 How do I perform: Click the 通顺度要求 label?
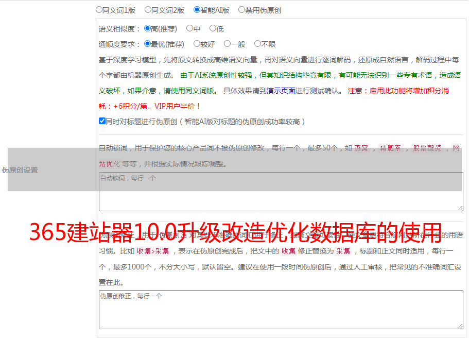119,44
